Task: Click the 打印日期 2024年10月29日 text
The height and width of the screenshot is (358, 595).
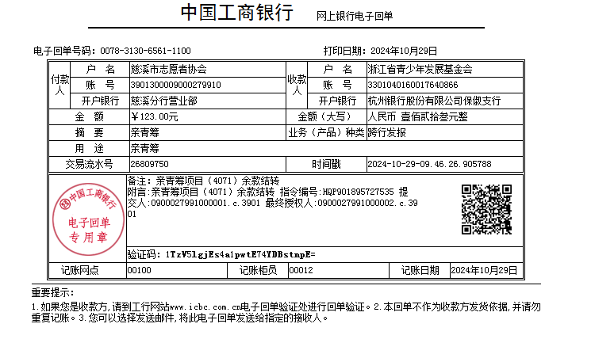Action: pyautogui.click(x=380, y=51)
